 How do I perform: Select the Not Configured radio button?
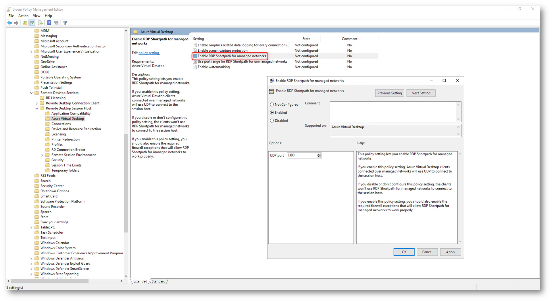[x=272, y=105]
